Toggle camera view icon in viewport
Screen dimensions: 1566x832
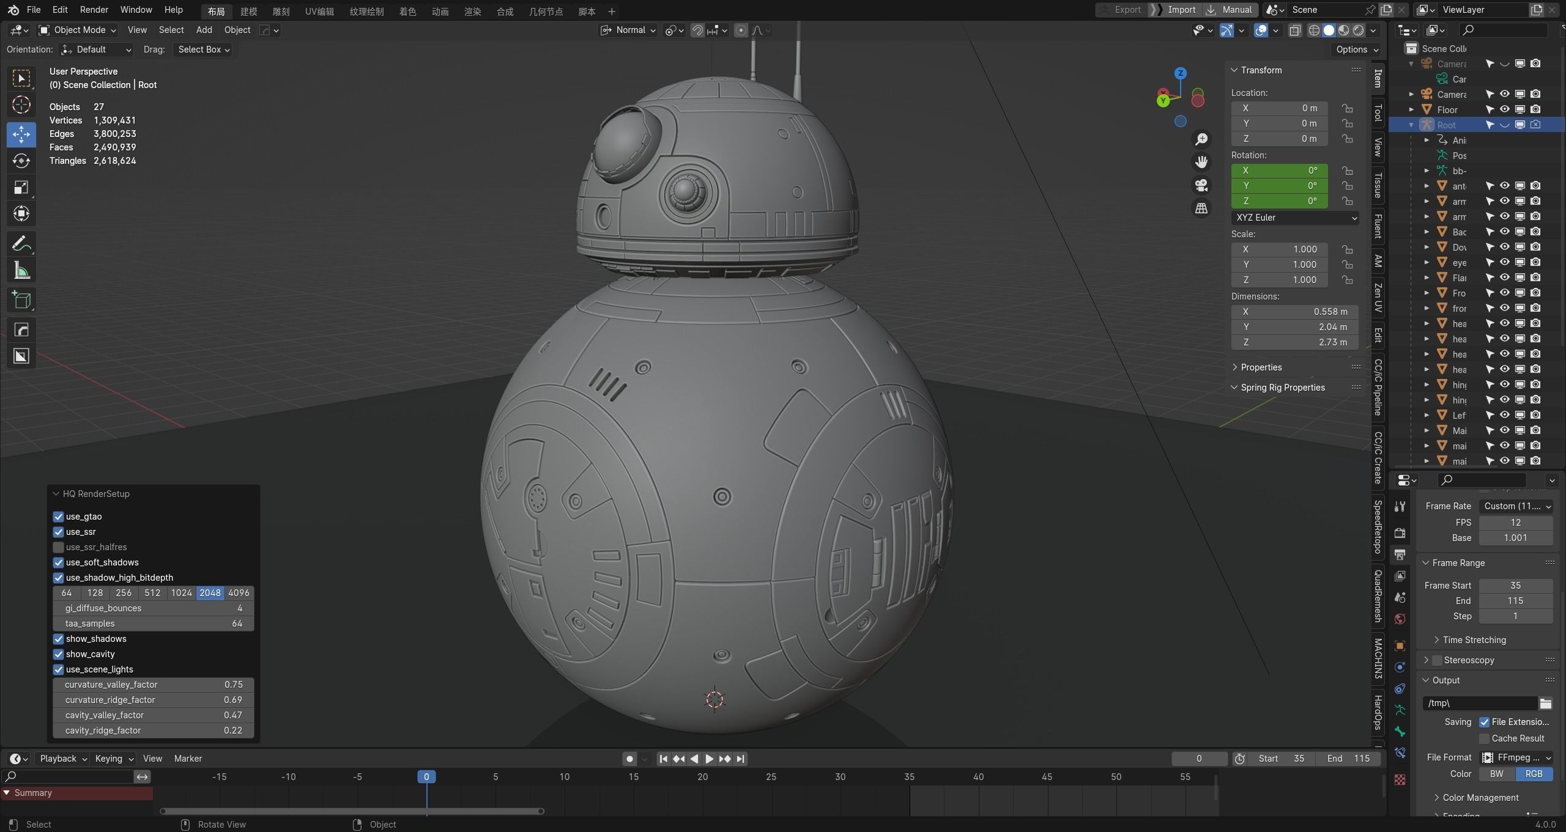(x=1201, y=185)
